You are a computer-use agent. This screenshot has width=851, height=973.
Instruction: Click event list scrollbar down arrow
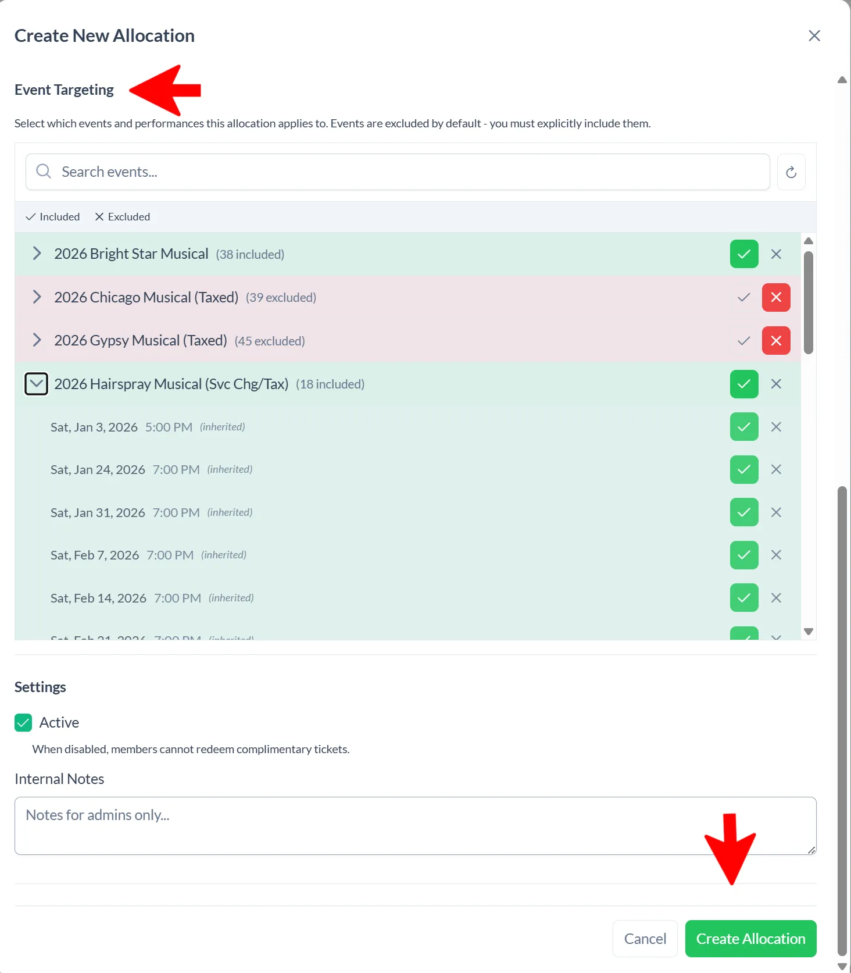pyautogui.click(x=808, y=632)
